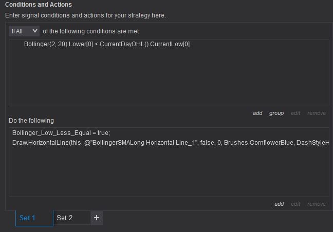Click the "of the following conditions are met" label

pyautogui.click(x=90, y=31)
